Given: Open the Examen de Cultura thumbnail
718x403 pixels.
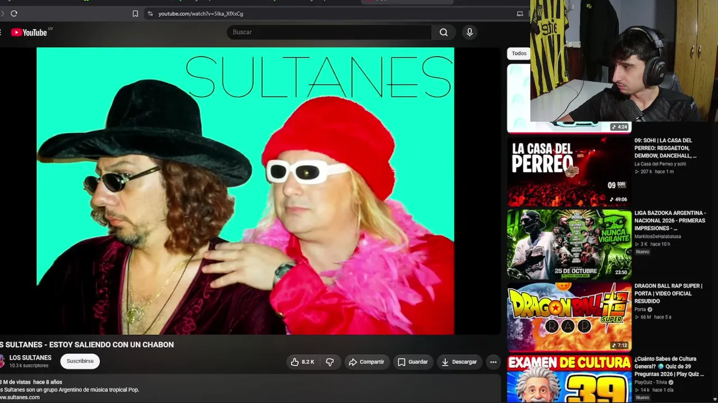Looking at the screenshot, I should coord(569,379).
